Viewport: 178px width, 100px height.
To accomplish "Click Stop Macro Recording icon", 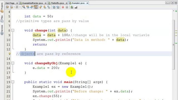I will [67, 7].
